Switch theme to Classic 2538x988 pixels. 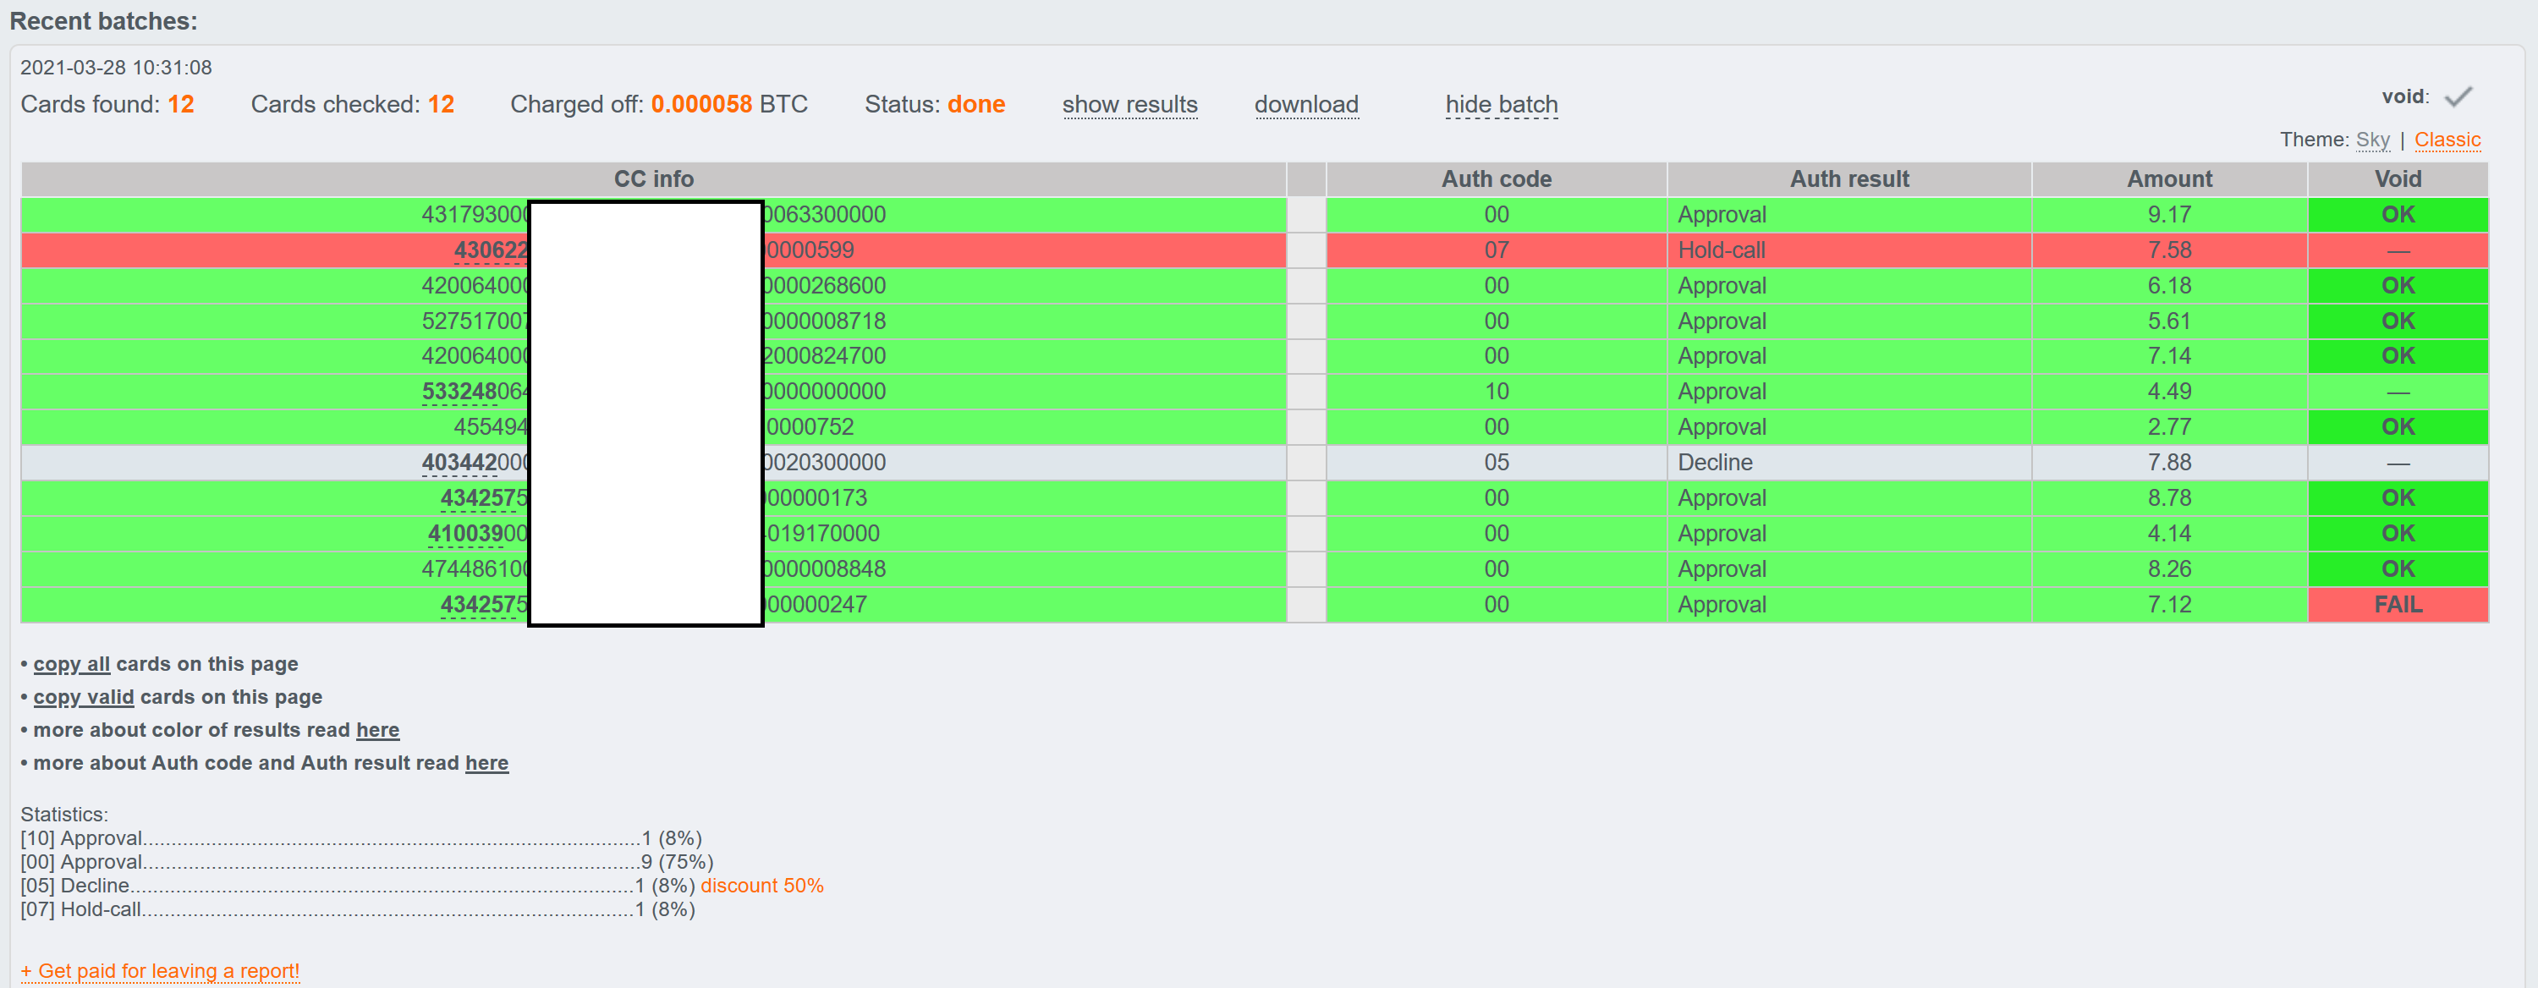point(2447,140)
